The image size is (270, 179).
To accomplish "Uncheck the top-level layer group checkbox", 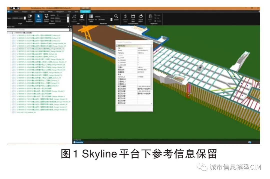I will 10,32.
